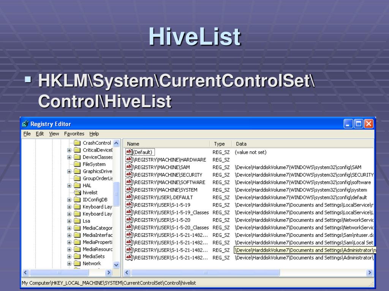Click the SOFTWARE value string icon
The width and height of the screenshot is (389, 291).
[x=129, y=182]
